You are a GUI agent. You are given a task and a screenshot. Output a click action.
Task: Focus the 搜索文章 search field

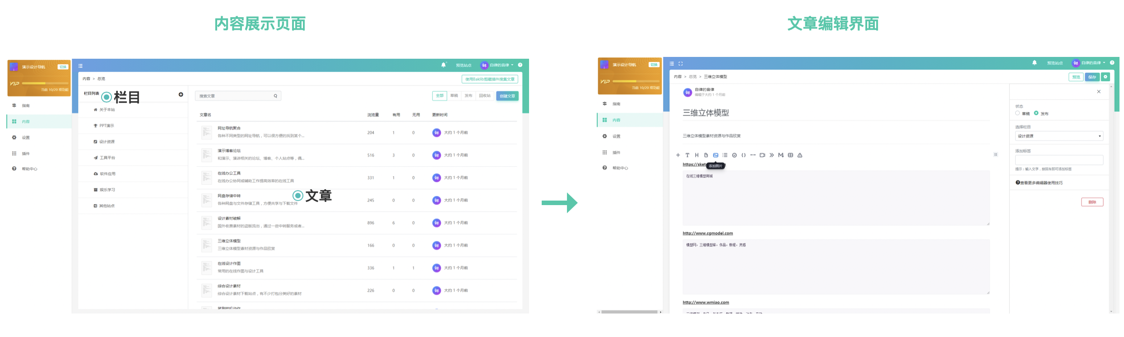(x=238, y=96)
